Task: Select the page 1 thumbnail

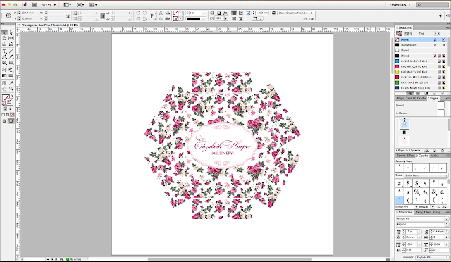Action: point(404,125)
